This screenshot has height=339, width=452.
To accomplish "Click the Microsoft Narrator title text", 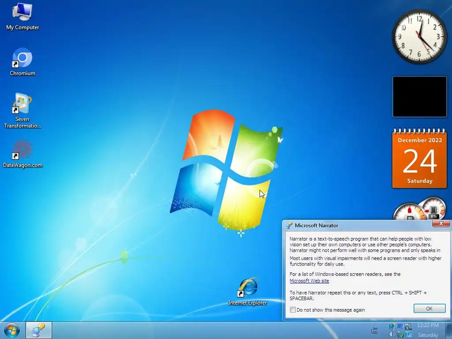I will pyautogui.click(x=316, y=226).
